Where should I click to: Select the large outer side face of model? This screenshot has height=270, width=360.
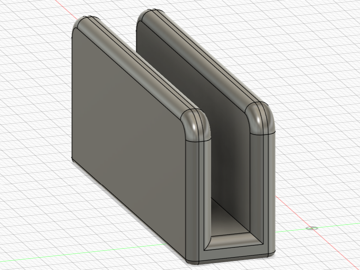pyautogui.click(x=129, y=142)
